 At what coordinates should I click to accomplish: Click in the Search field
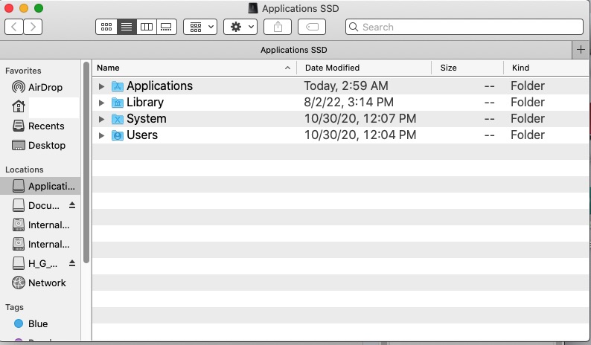click(464, 27)
